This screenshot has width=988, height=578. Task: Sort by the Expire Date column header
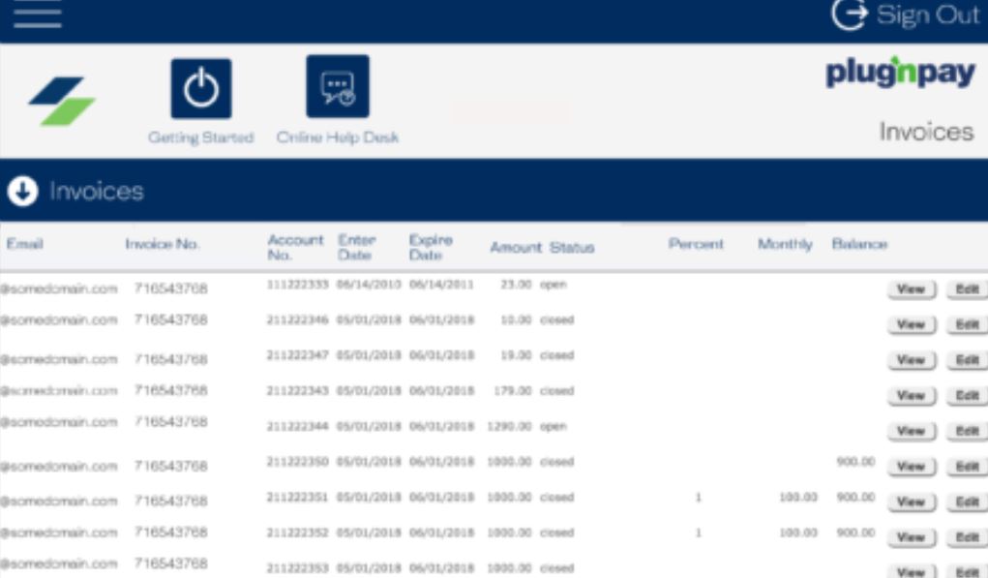pyautogui.click(x=431, y=247)
